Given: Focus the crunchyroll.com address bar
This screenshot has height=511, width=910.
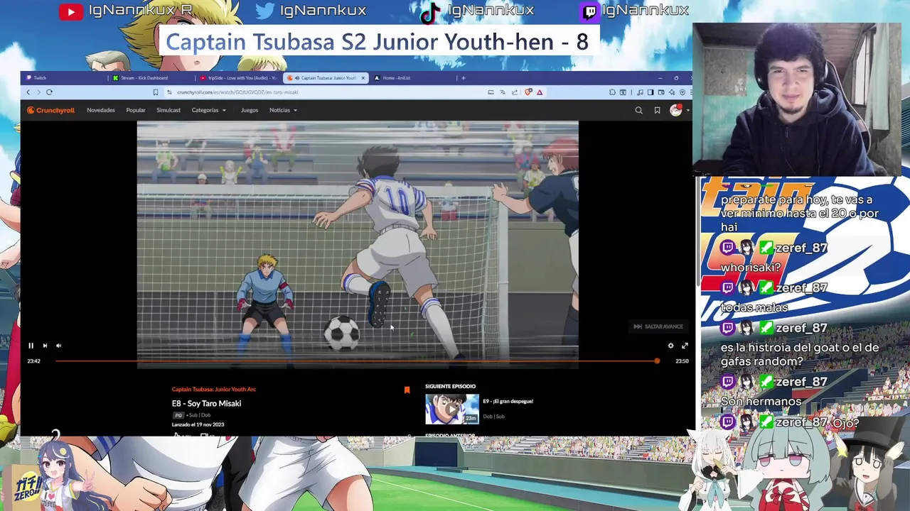Looking at the screenshot, I should click(x=323, y=92).
